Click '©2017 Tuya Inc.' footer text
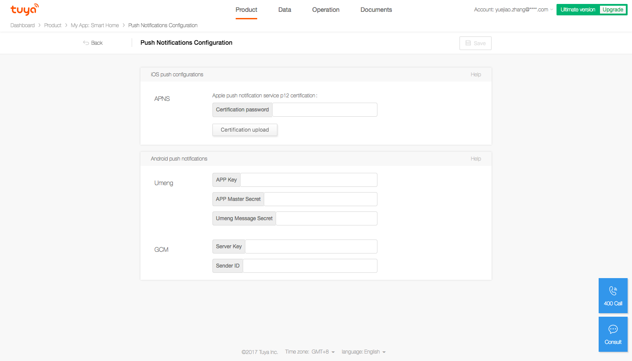This screenshot has width=632, height=361. 260,352
